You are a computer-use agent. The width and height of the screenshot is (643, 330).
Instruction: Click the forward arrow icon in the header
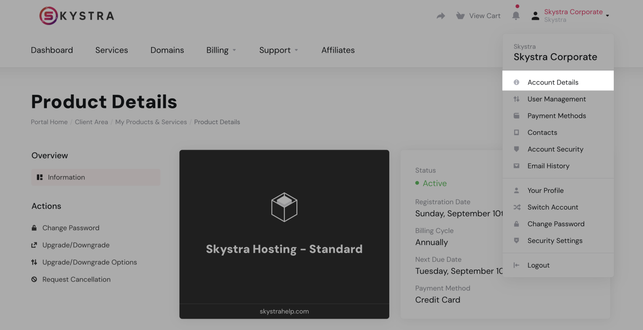click(x=440, y=15)
